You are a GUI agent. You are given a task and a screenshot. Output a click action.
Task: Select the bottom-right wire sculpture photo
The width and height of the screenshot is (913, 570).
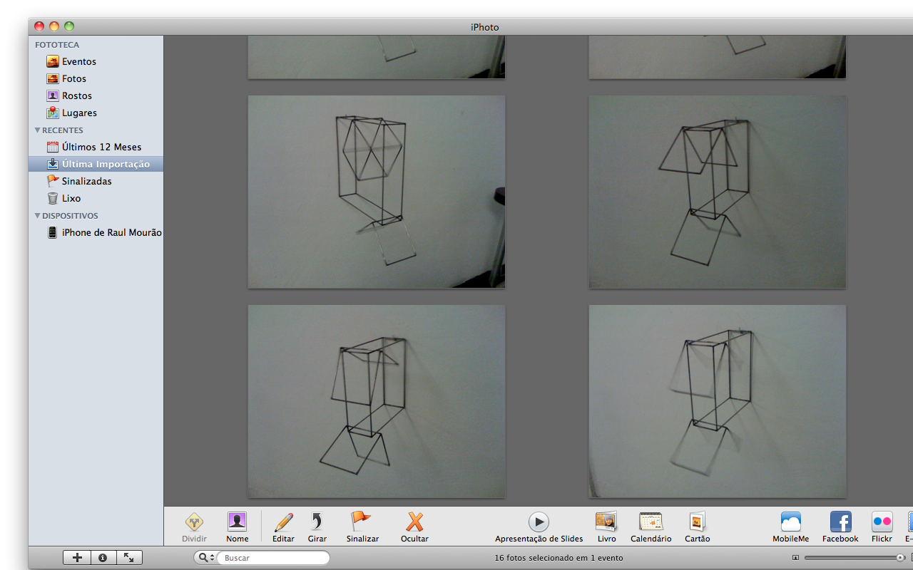[718, 401]
